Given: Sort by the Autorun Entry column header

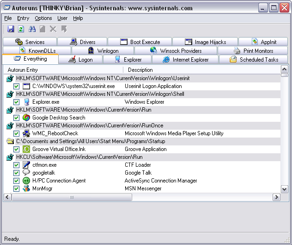Looking at the screenshot, I should click(x=23, y=70).
